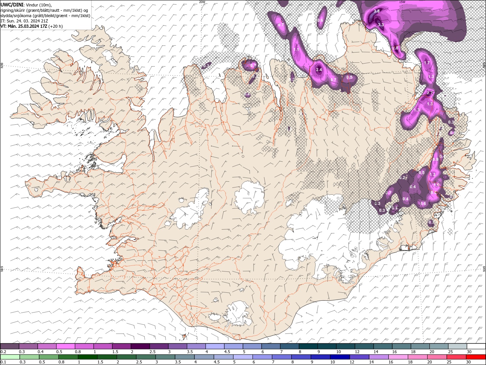Click the 'slydda/snjókoma' legend description line
This screenshot has width=486, height=365.
coord(45,16)
